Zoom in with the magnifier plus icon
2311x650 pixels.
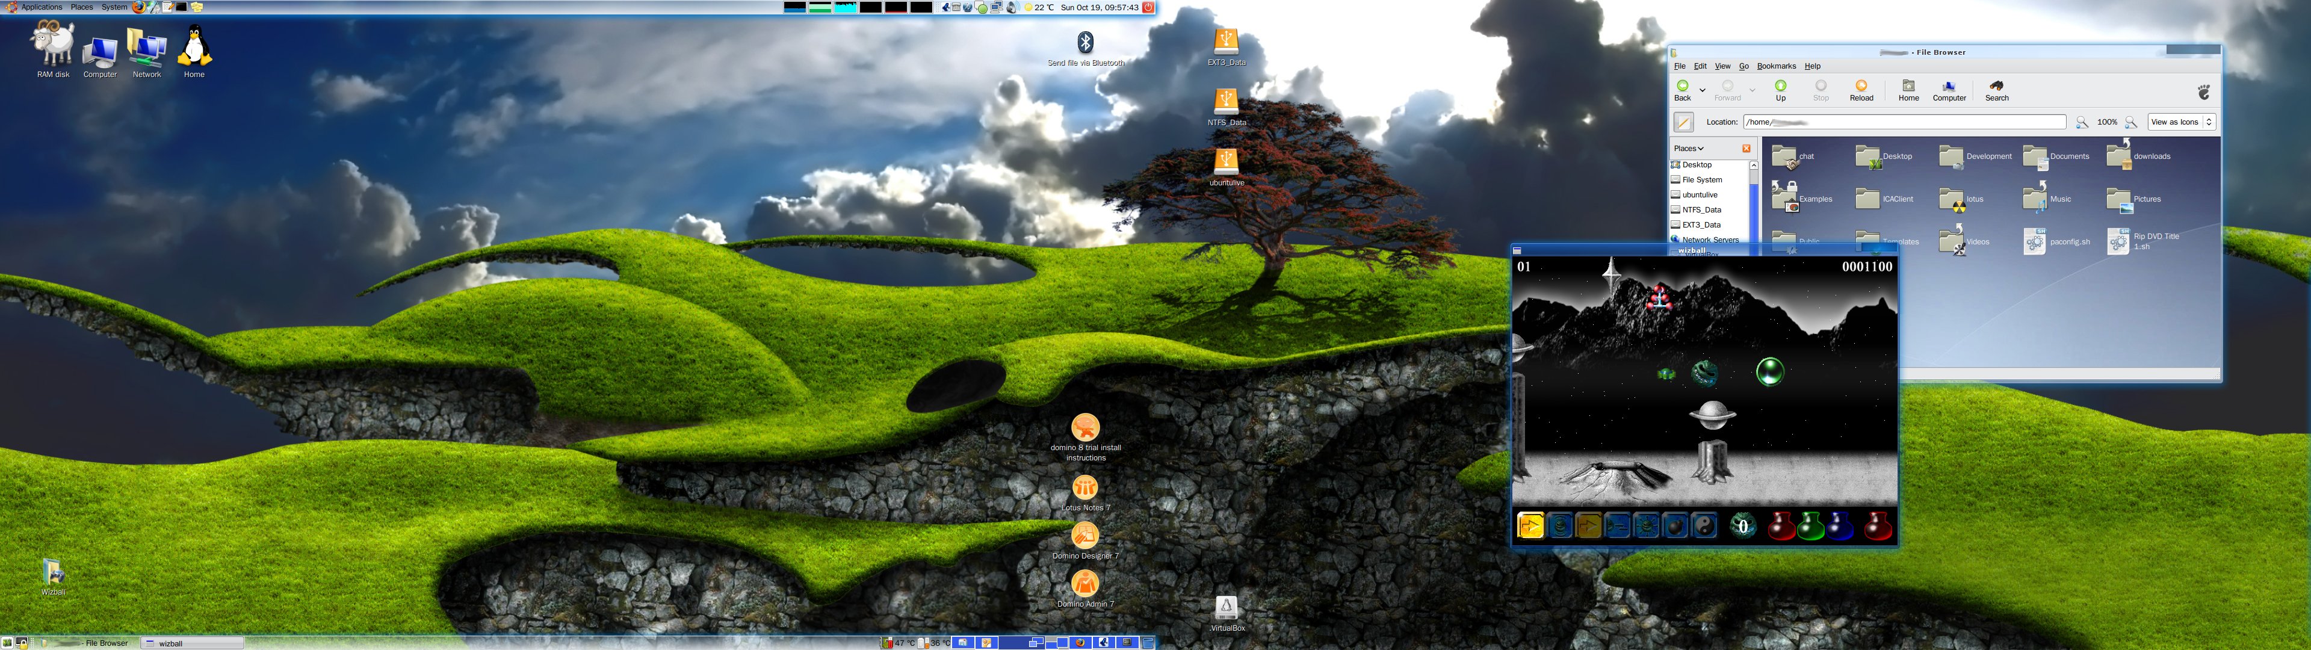2130,122
